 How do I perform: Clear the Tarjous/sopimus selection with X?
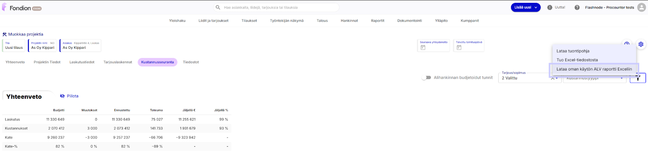pyautogui.click(x=552, y=78)
